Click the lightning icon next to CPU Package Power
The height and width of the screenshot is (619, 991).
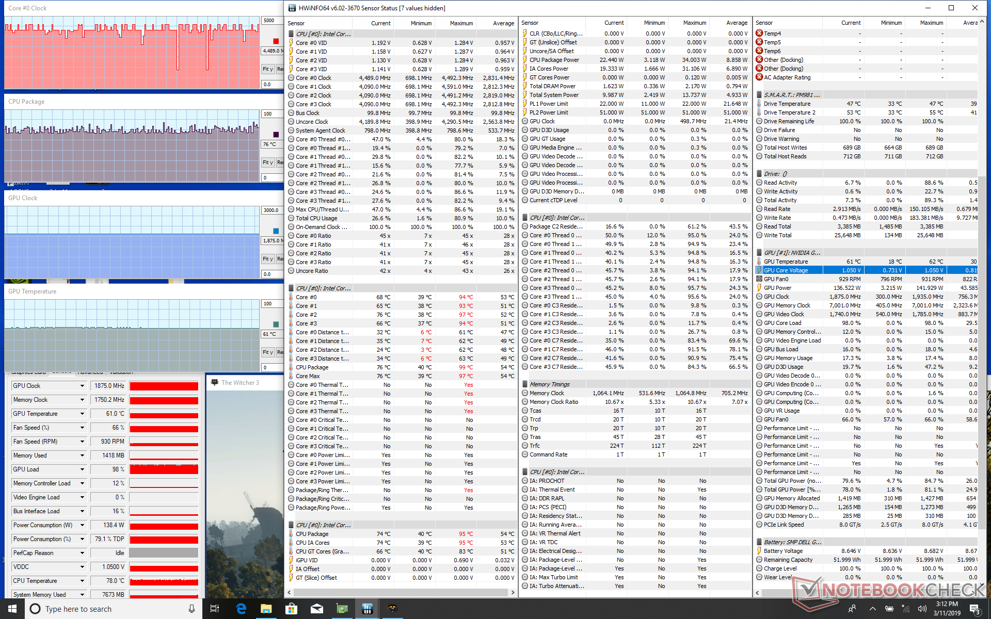[x=525, y=60]
